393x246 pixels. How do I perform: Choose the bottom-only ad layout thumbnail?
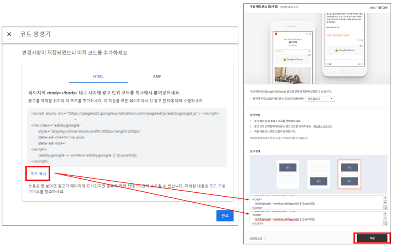pyautogui.click(x=319, y=174)
